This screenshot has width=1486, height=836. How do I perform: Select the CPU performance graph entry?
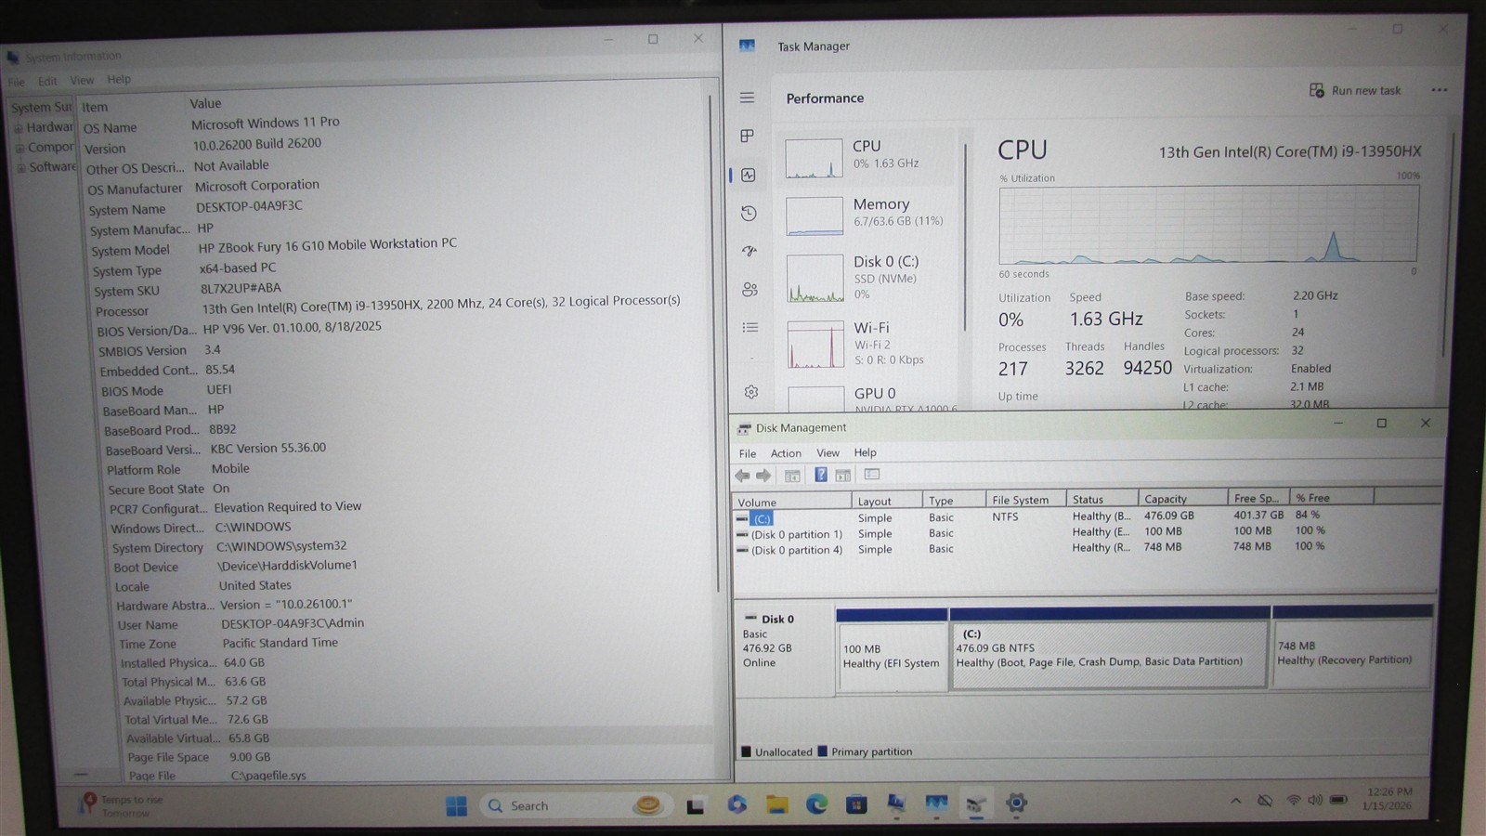click(867, 156)
